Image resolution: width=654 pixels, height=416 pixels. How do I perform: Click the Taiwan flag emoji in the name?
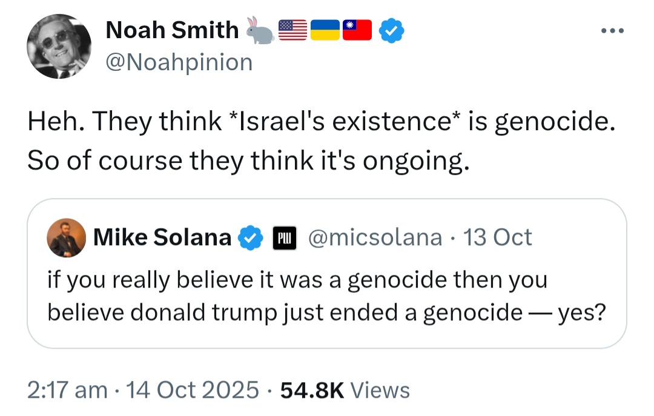357,30
